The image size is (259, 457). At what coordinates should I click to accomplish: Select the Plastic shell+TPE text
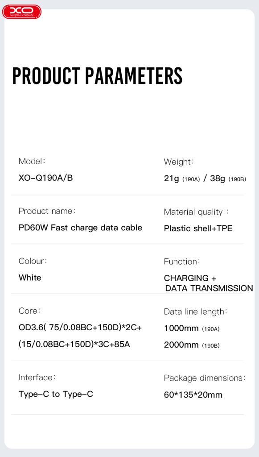pyautogui.click(x=198, y=228)
